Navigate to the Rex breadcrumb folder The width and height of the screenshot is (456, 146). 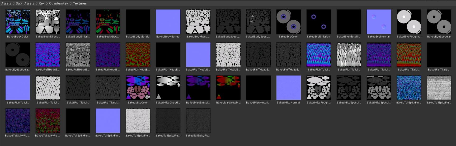42,3
